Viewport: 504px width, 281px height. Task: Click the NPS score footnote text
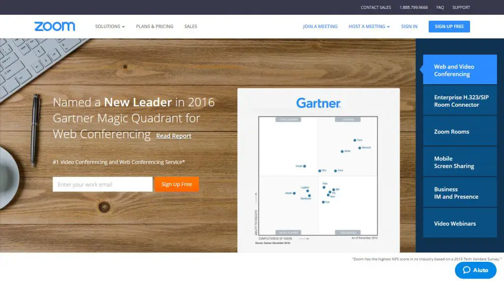pos(427,259)
